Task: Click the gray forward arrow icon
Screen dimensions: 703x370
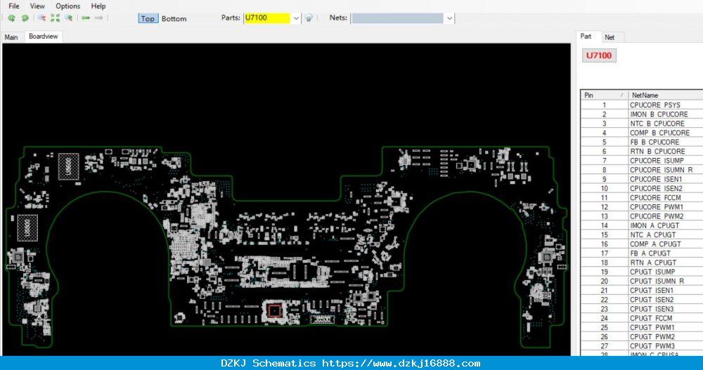Action: click(98, 18)
